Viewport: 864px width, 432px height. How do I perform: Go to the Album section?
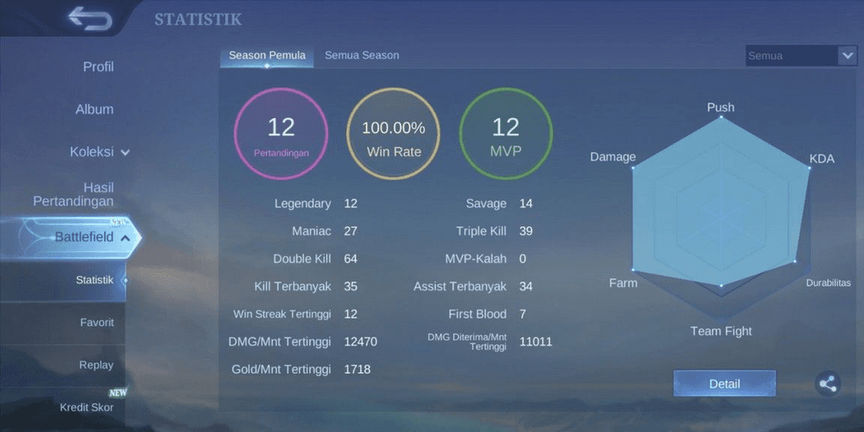[x=95, y=109]
